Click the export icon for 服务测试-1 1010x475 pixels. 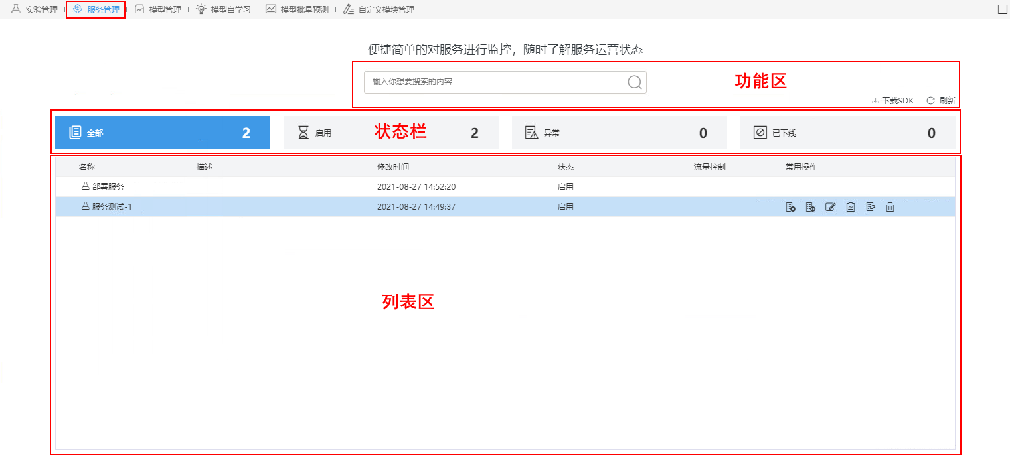tap(870, 207)
